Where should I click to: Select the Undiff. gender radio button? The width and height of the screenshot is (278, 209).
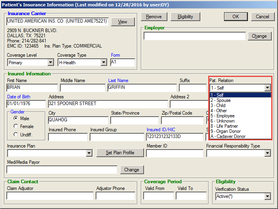tap(16, 134)
